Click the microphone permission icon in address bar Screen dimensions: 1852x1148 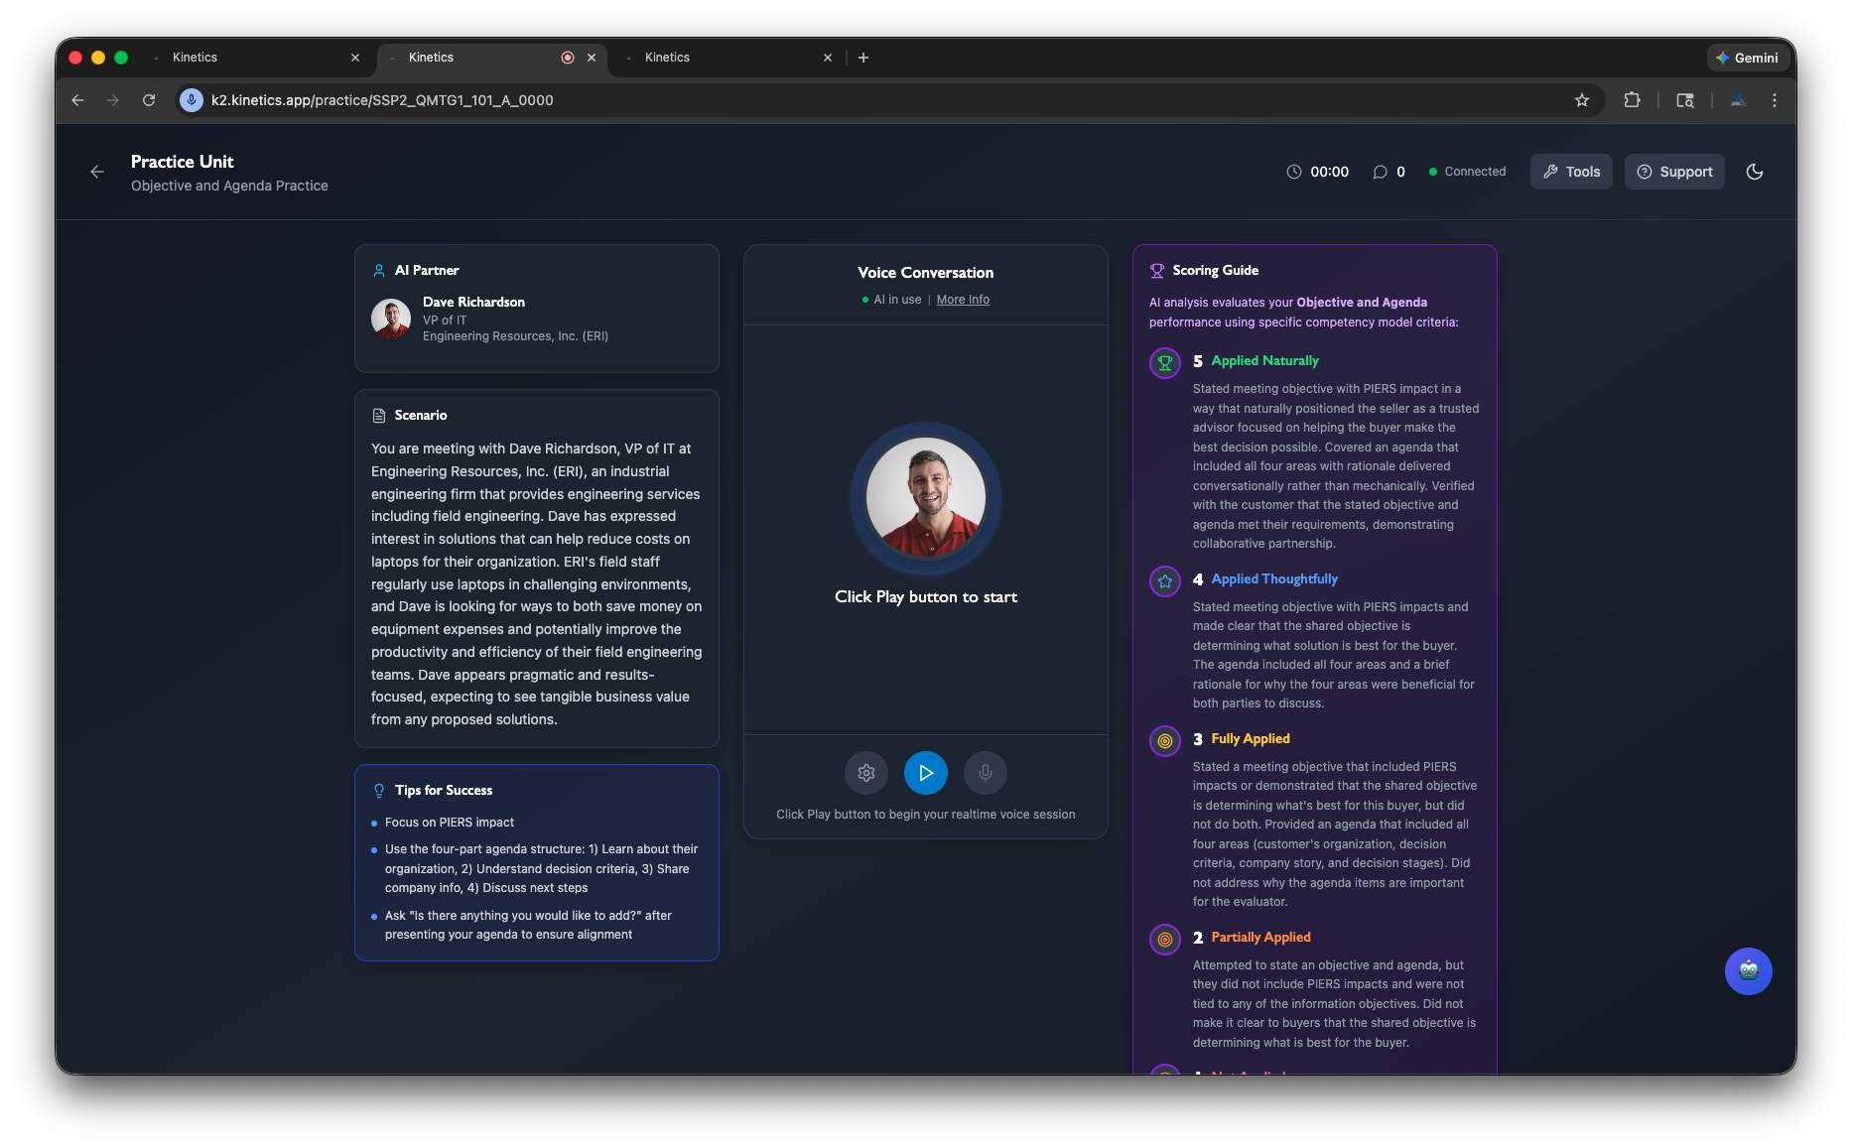(192, 100)
